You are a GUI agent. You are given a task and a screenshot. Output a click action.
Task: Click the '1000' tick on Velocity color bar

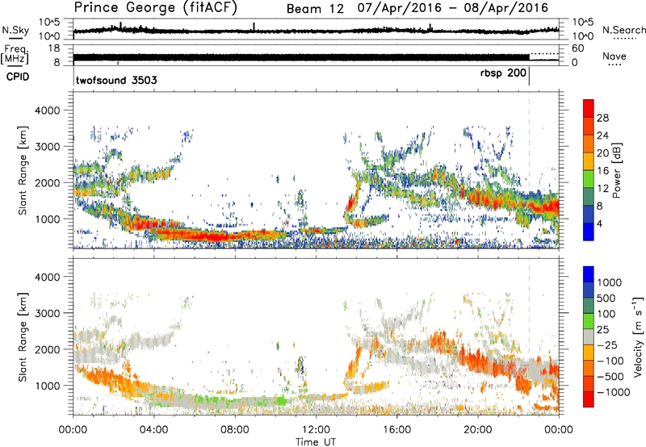[610, 282]
